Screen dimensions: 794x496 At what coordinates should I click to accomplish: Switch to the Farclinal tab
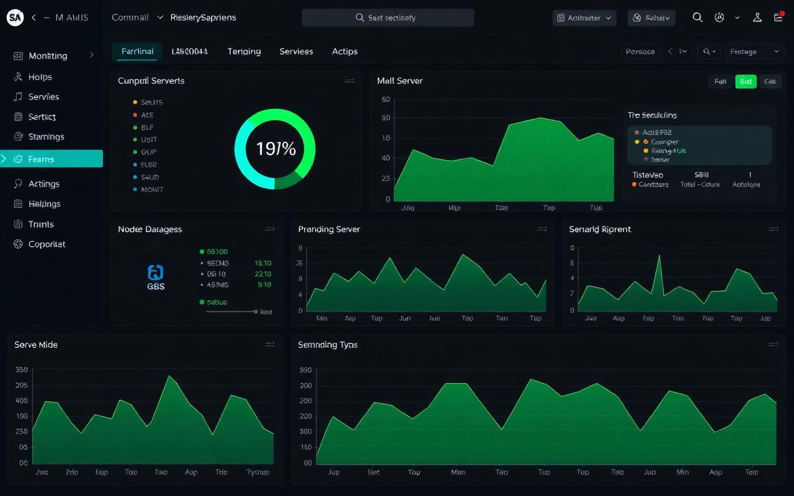[137, 51]
